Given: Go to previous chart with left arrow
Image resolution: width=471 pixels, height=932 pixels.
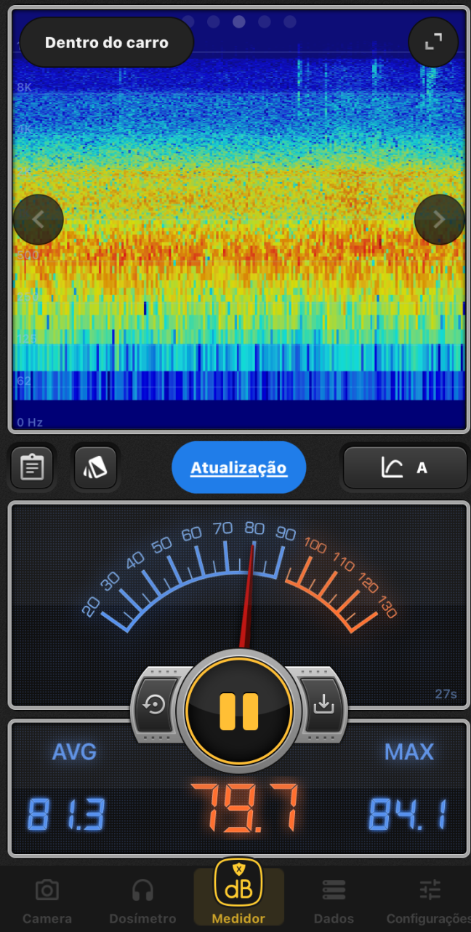Looking at the screenshot, I should tap(39, 219).
